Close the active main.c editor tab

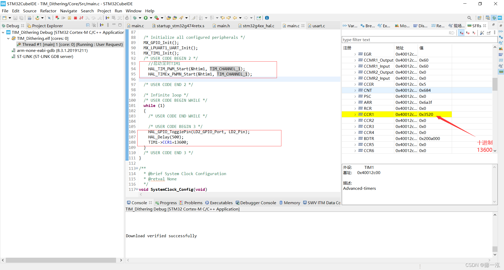[303, 26]
